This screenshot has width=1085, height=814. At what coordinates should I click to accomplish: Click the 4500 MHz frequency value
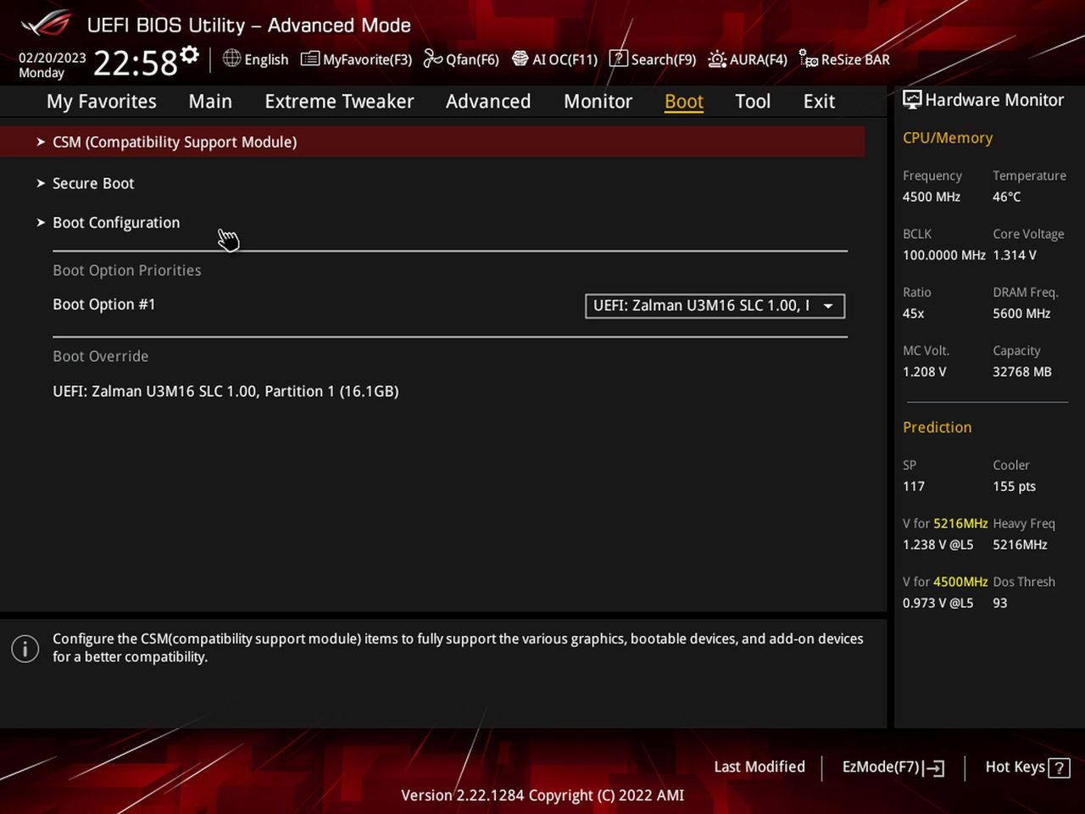(x=932, y=197)
